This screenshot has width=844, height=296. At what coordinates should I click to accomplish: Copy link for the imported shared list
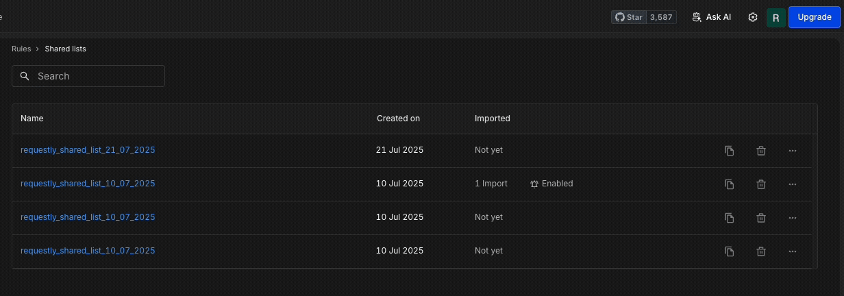click(x=730, y=184)
